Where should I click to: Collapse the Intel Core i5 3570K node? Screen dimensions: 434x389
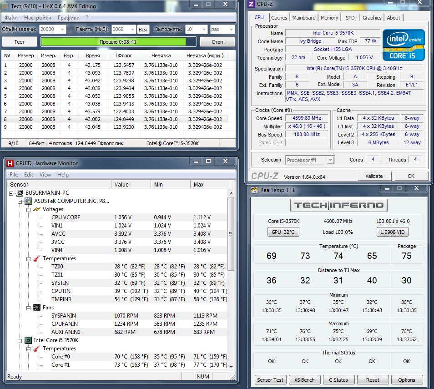pos(20,341)
